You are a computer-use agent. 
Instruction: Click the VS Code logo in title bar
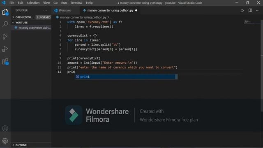click(x=4, y=2)
